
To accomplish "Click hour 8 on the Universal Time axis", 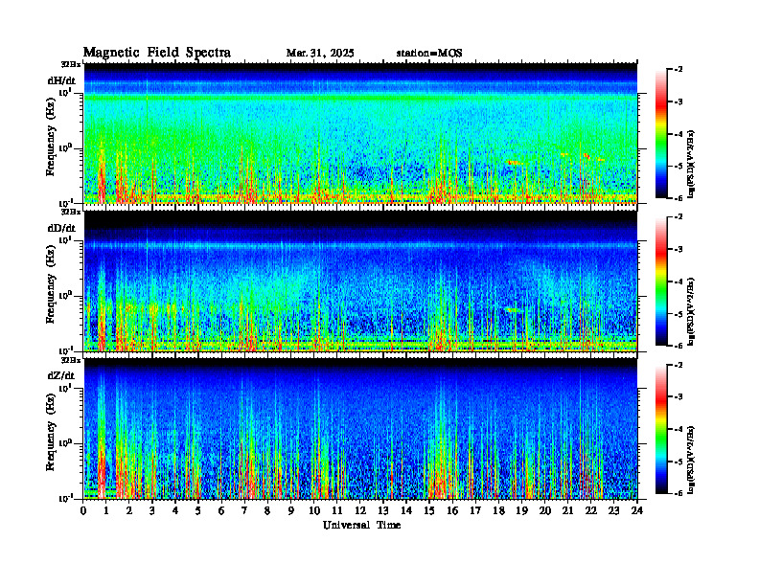I will [x=267, y=510].
